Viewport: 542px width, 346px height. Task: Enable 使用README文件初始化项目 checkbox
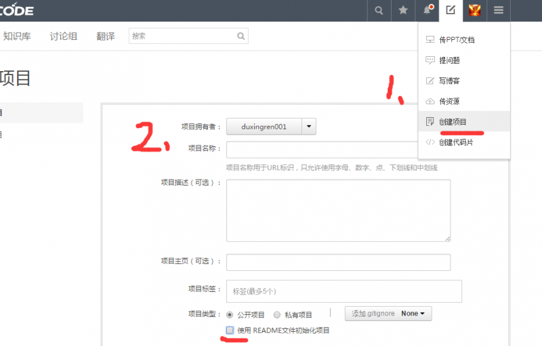pos(230,330)
